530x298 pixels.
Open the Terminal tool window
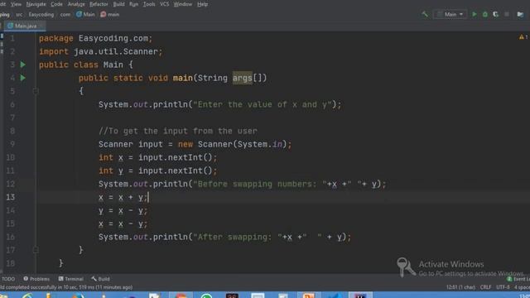70,279
